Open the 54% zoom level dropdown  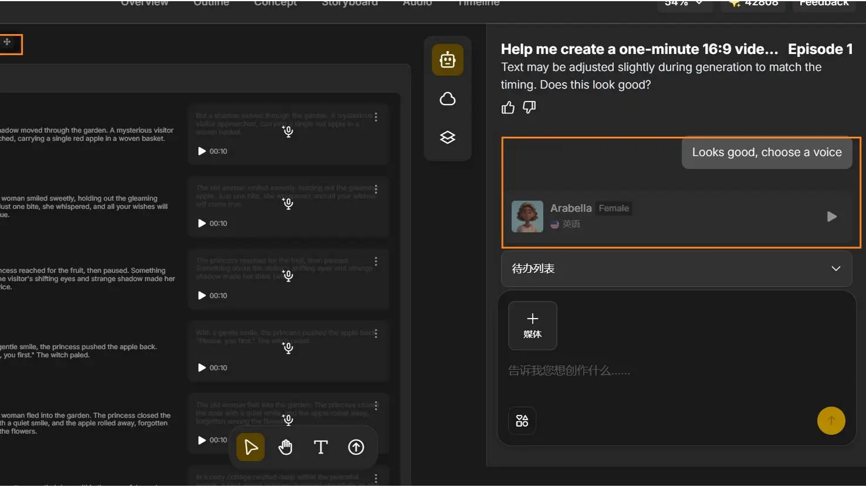pos(684,4)
